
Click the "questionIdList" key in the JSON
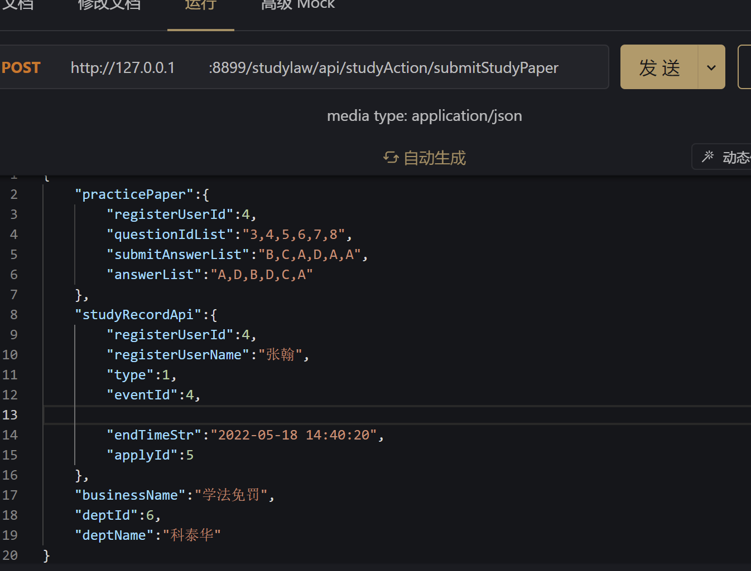(x=170, y=235)
